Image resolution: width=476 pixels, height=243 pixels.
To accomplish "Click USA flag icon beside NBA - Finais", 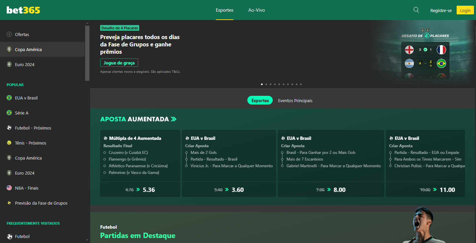I will pos(9,188).
